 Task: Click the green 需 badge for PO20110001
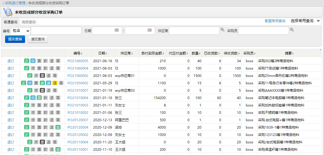58,149
